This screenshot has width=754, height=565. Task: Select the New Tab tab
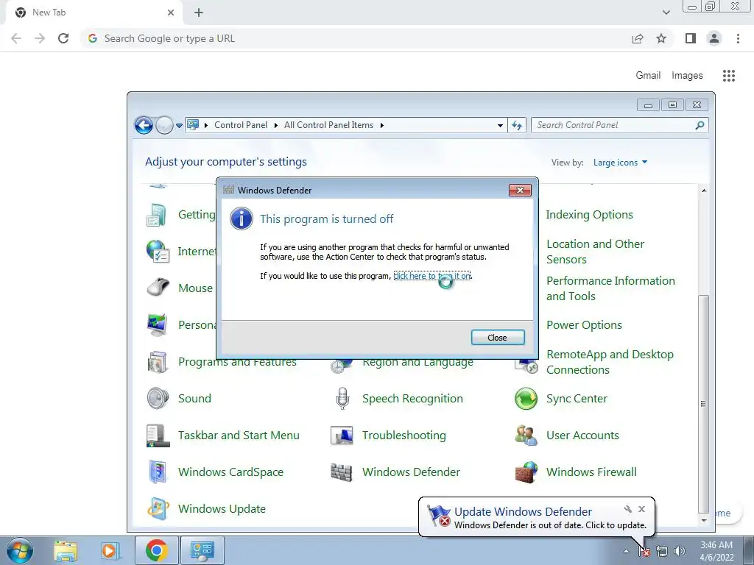(x=95, y=13)
